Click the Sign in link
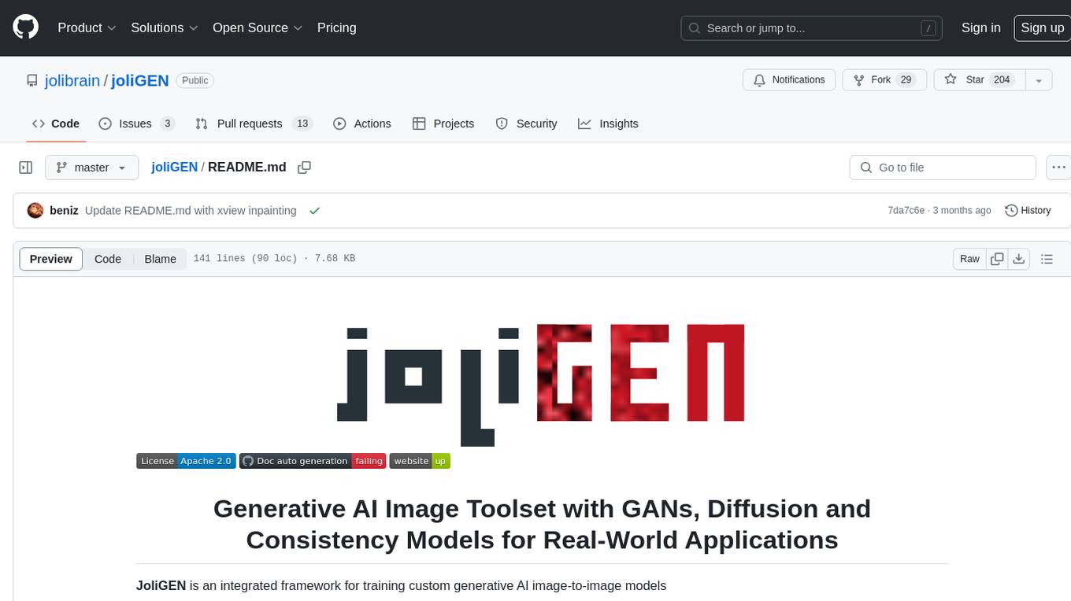The image size is (1071, 601). (980, 28)
